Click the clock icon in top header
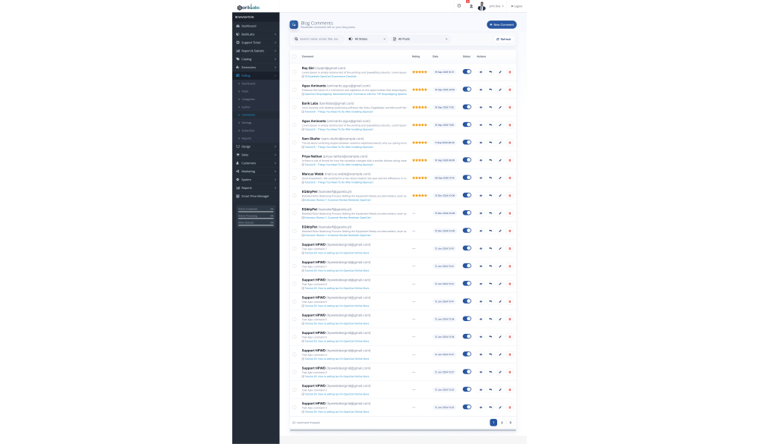 459,6
